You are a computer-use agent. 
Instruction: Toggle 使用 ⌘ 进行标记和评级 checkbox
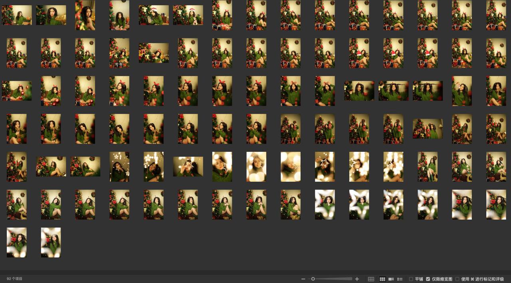coord(458,279)
